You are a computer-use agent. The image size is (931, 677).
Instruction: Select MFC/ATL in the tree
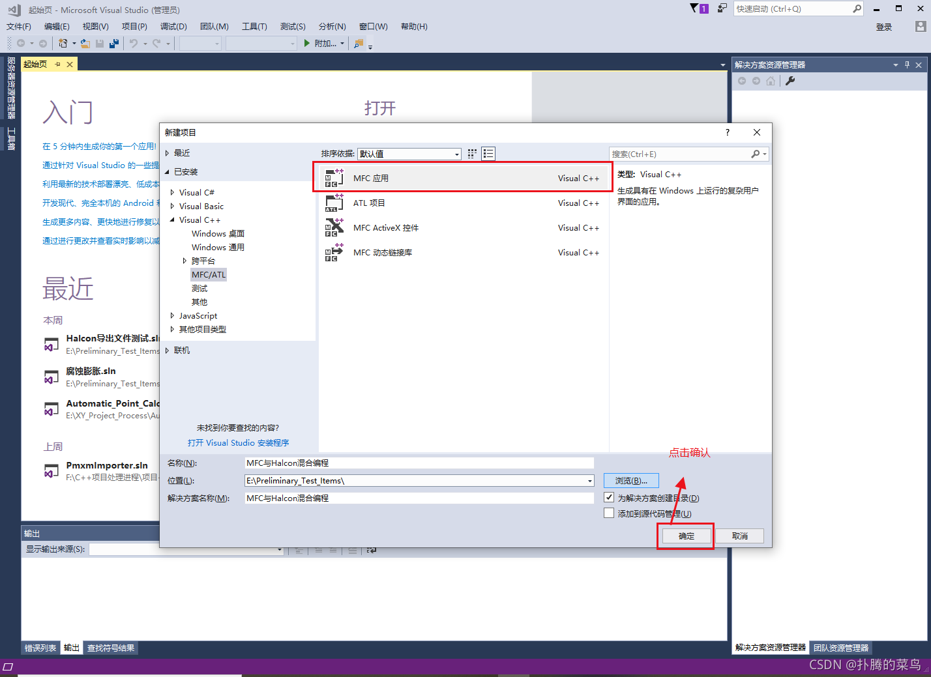click(209, 274)
